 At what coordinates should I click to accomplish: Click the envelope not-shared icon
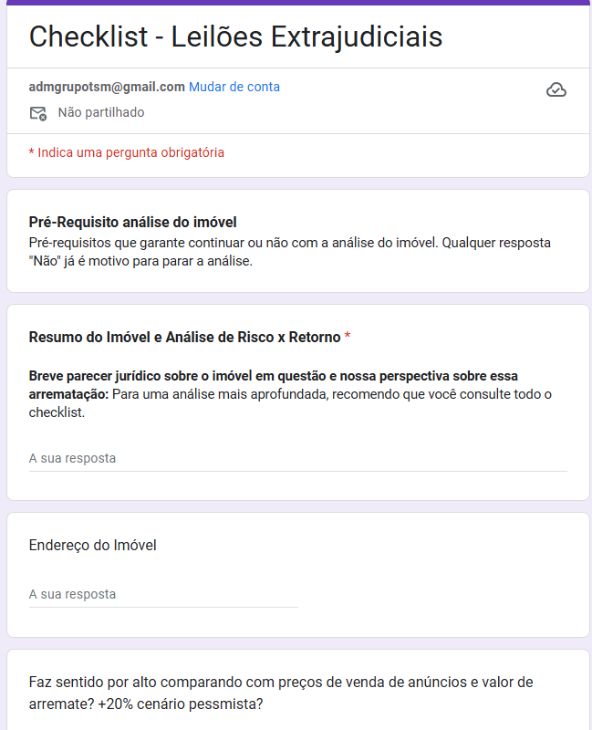click(38, 113)
